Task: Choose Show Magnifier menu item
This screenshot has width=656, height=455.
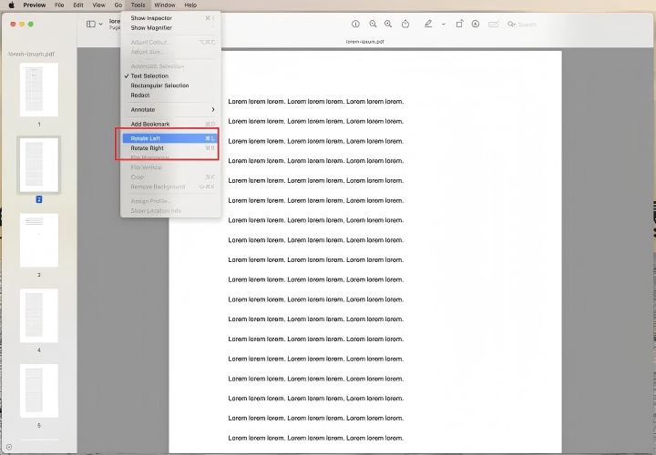Action: tap(170, 27)
